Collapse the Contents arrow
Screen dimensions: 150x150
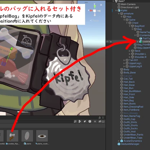click(135, 35)
